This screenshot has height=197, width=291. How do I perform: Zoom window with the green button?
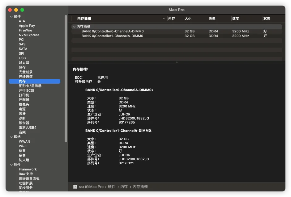pyautogui.click(x=22, y=10)
